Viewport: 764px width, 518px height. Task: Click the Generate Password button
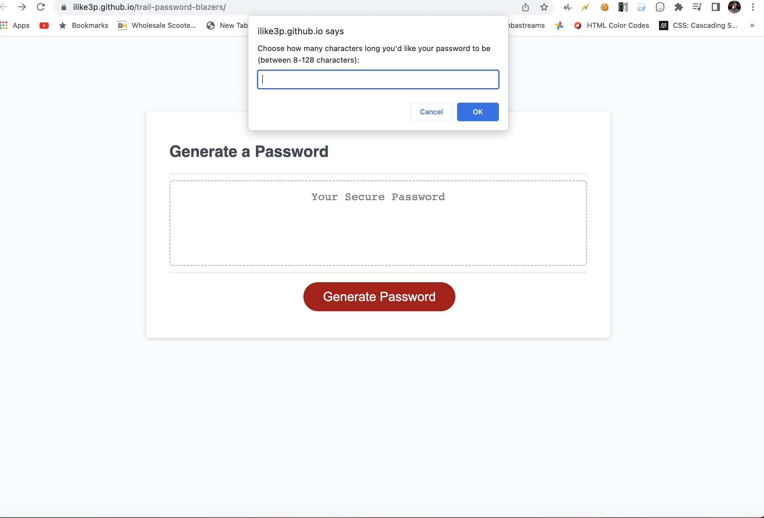coord(379,296)
